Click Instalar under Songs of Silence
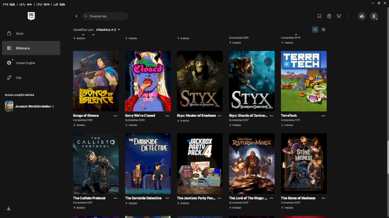The height and width of the screenshot is (218, 389). 79,125
